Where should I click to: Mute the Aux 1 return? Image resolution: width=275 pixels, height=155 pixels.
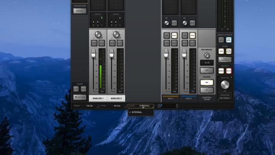click(174, 43)
